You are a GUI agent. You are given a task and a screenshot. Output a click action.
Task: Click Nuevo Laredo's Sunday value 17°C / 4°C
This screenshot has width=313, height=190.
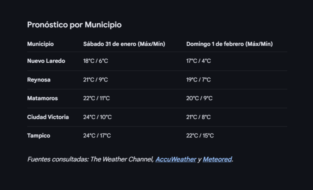tap(198, 61)
